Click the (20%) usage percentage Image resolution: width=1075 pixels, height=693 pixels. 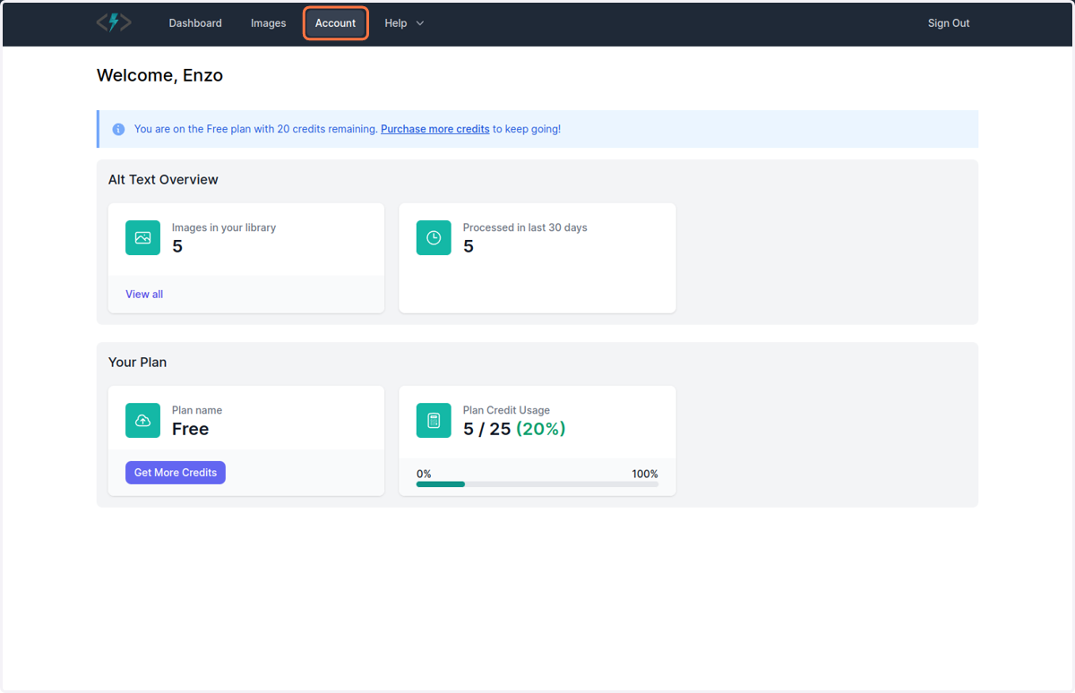541,429
